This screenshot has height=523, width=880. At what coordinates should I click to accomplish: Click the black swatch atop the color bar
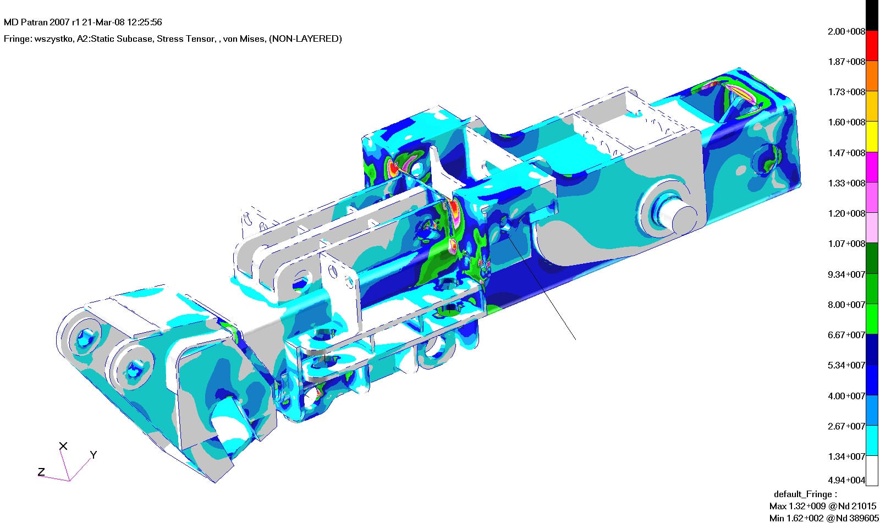click(872, 15)
